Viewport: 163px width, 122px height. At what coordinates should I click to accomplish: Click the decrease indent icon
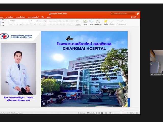click(60, 21)
